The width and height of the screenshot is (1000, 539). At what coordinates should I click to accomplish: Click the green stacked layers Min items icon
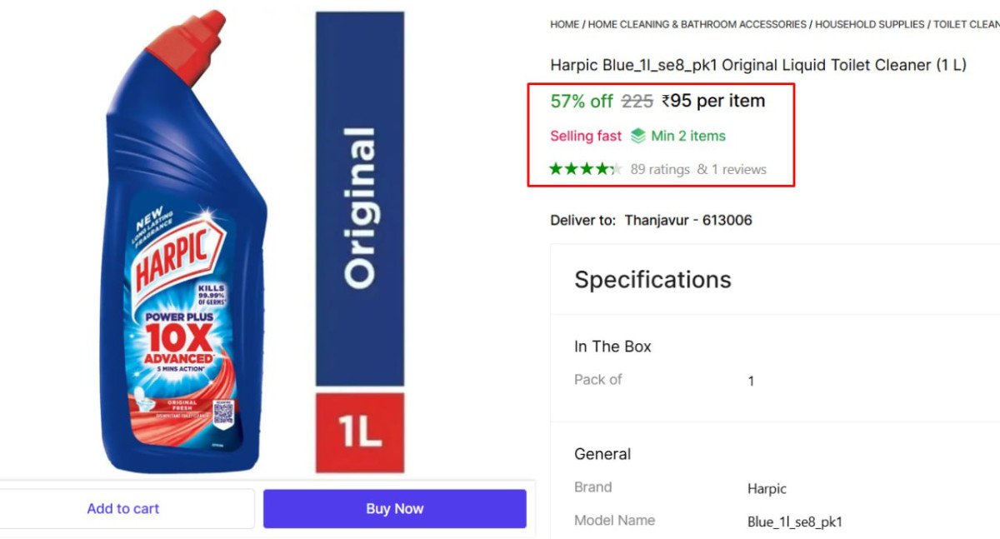tap(638, 136)
